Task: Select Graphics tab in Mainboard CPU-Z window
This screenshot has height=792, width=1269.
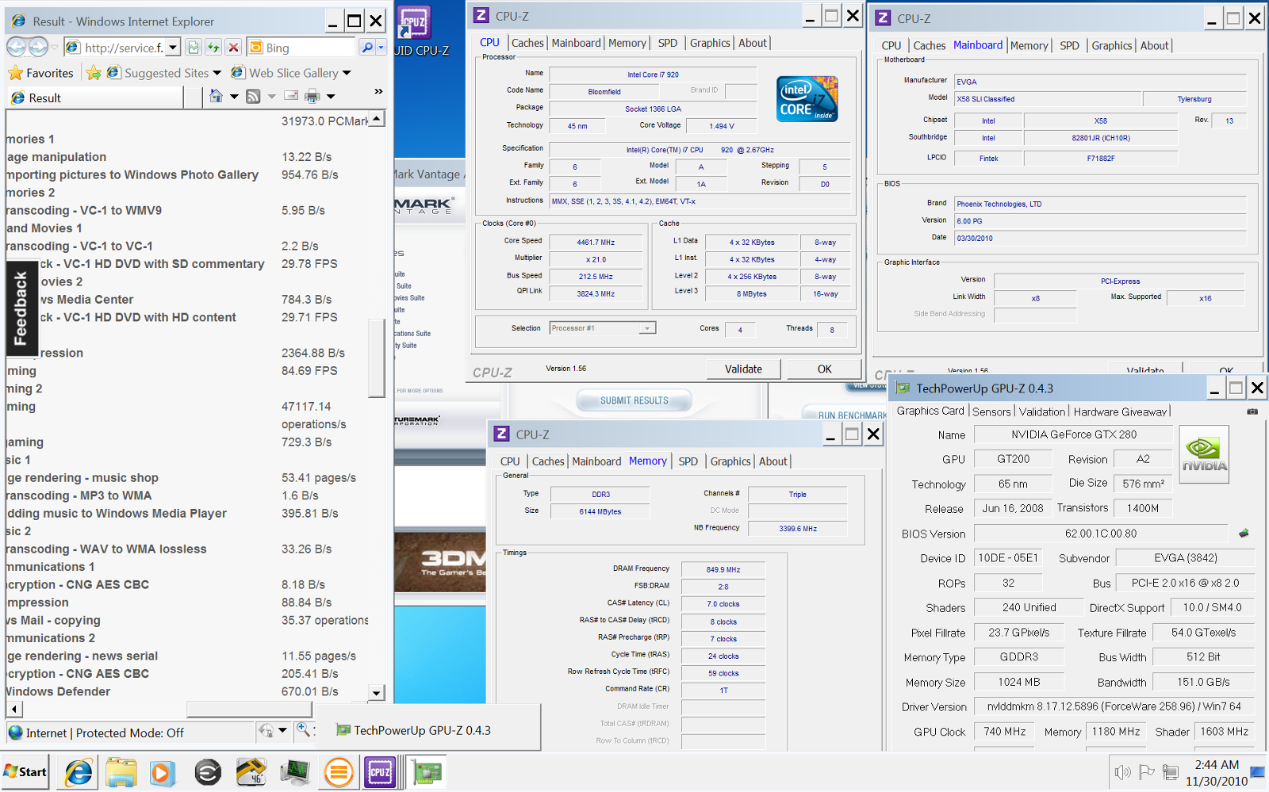Action: tap(1111, 46)
